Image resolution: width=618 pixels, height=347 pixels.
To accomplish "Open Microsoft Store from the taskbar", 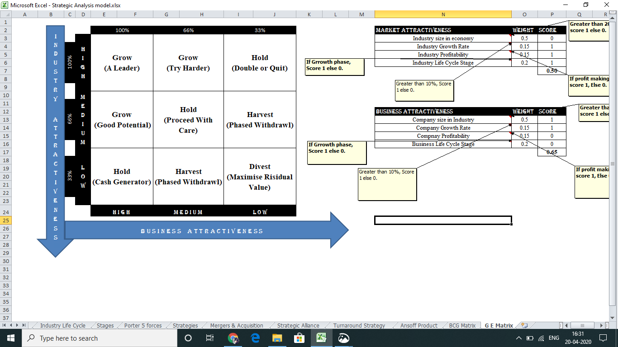I will [299, 338].
